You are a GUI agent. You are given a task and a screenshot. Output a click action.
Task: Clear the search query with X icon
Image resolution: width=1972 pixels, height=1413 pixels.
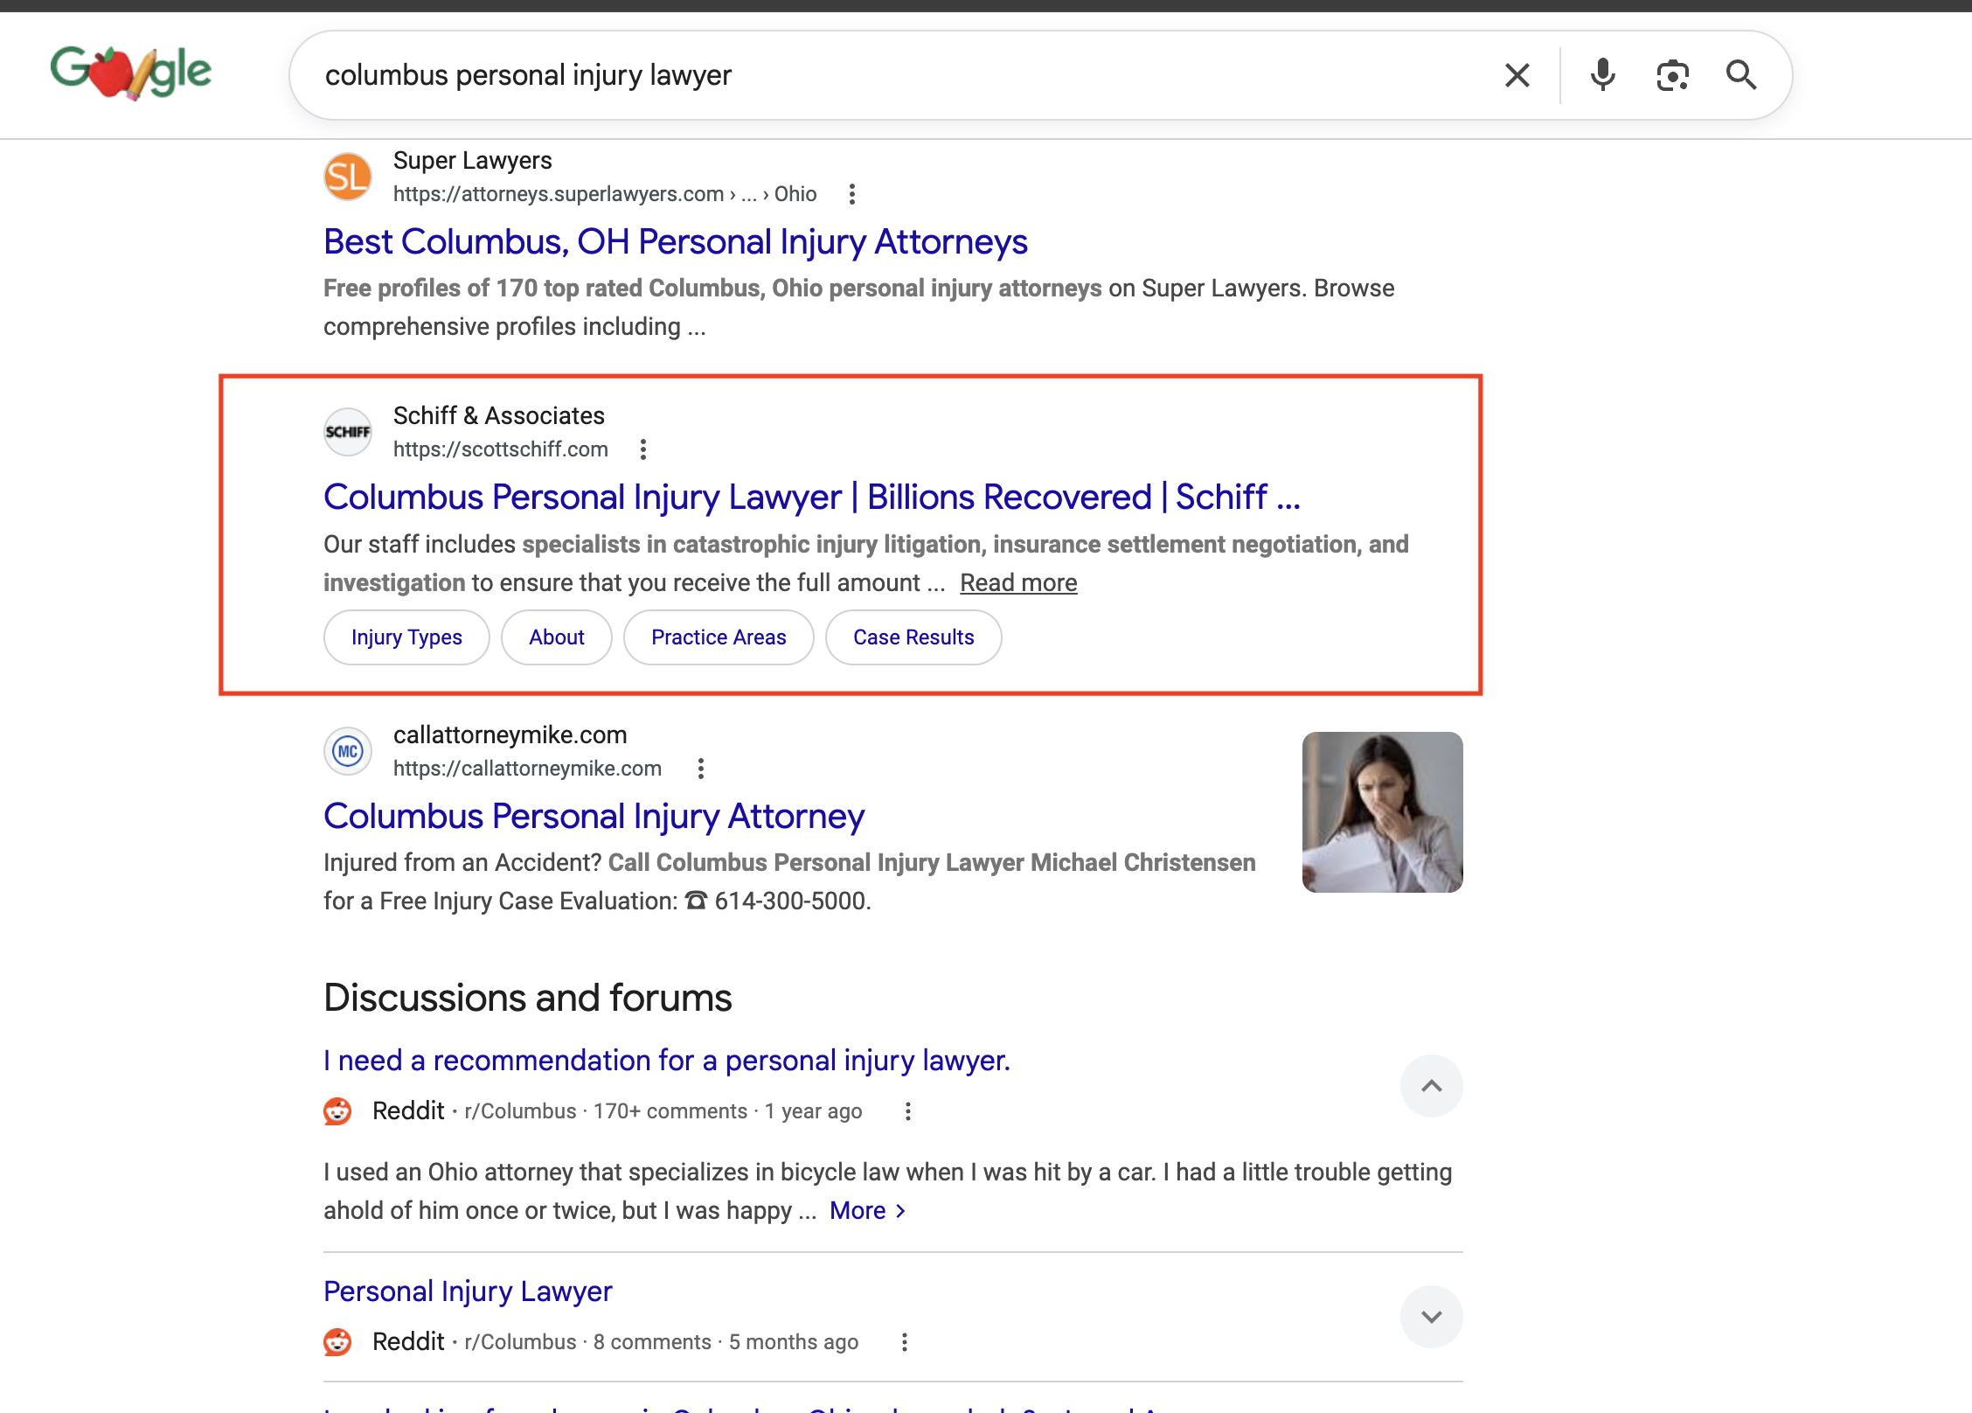1517,75
